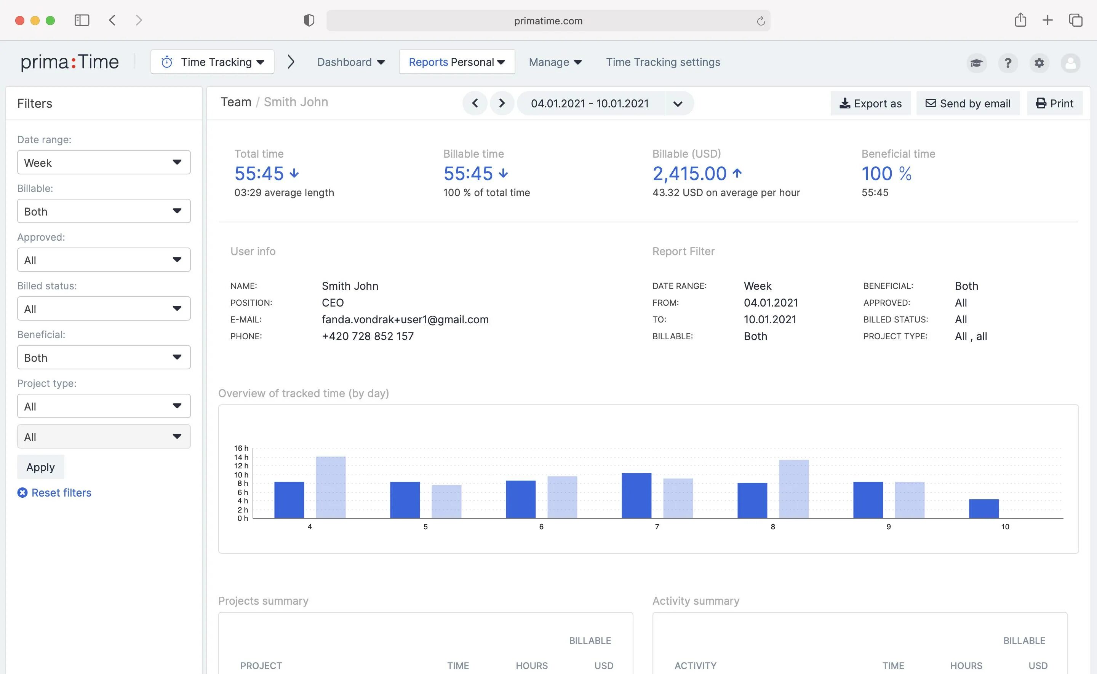Open Time Tracking settings tab
Viewport: 1097px width, 674px height.
click(x=663, y=62)
